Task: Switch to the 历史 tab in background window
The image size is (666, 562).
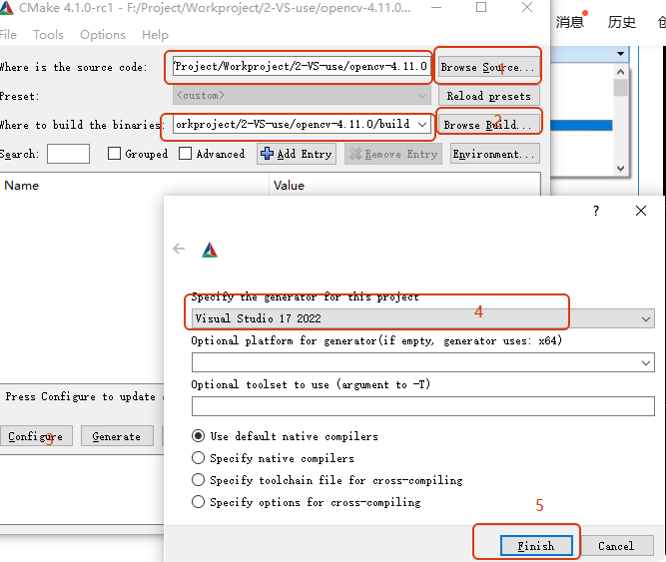Action: coord(621,22)
